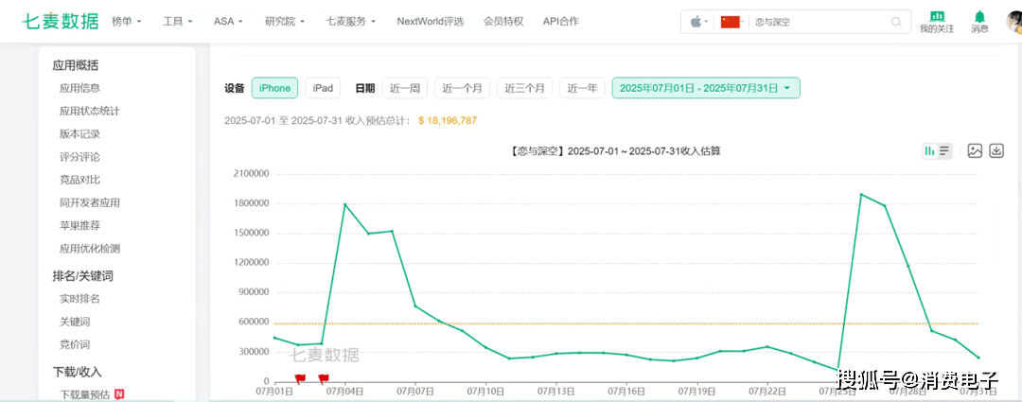The width and height of the screenshot is (1022, 402).
Task: Expand the ASA menu
Action: [228, 22]
